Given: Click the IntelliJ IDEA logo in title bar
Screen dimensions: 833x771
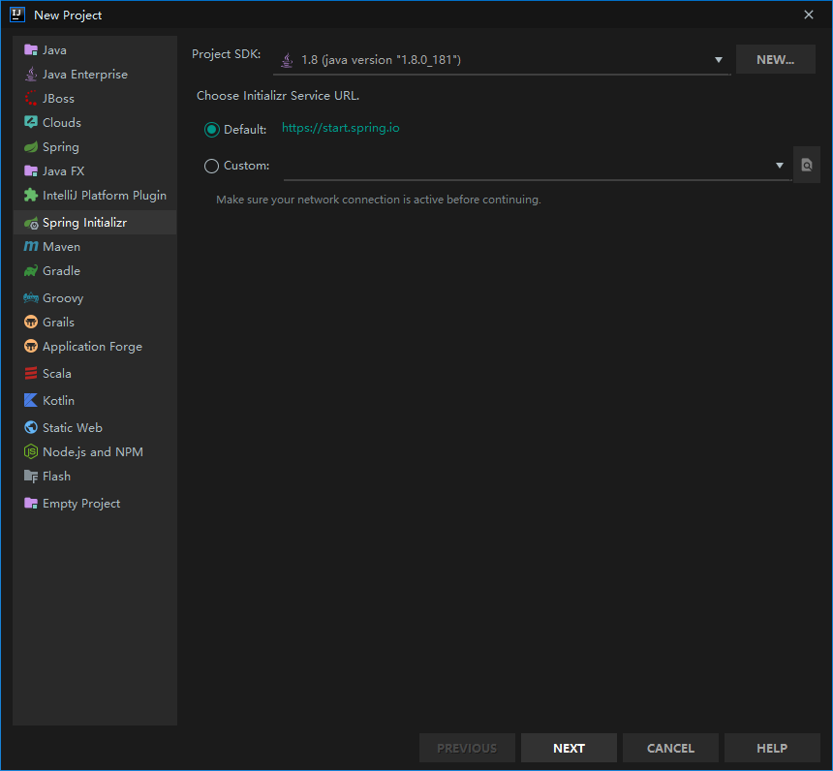Looking at the screenshot, I should (17, 15).
